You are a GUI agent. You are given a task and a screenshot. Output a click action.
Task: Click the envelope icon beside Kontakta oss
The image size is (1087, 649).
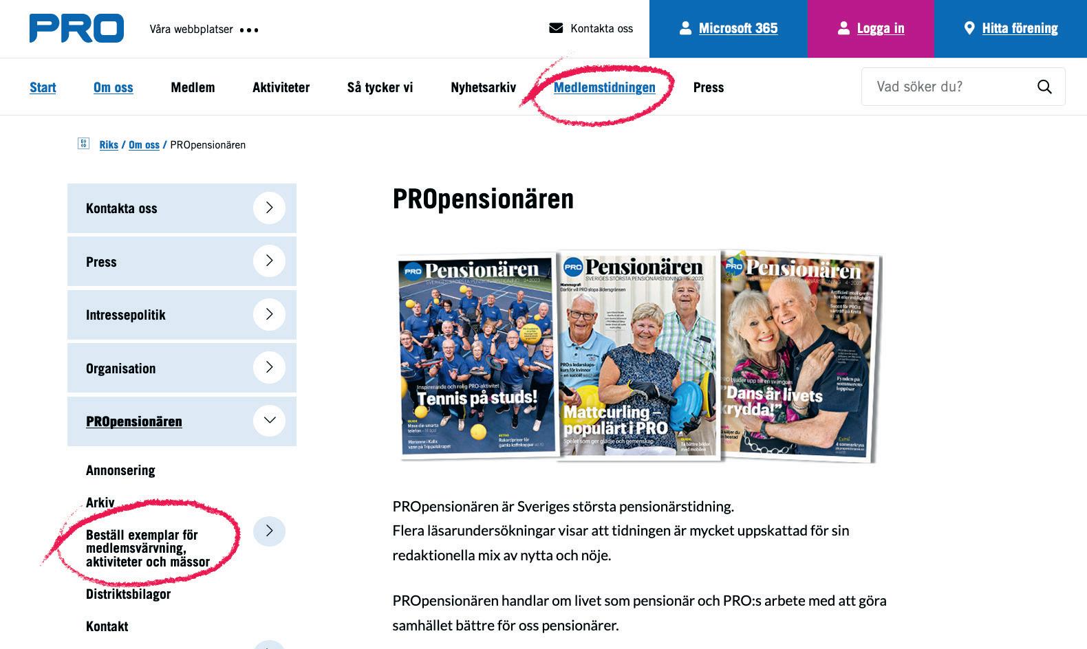556,28
